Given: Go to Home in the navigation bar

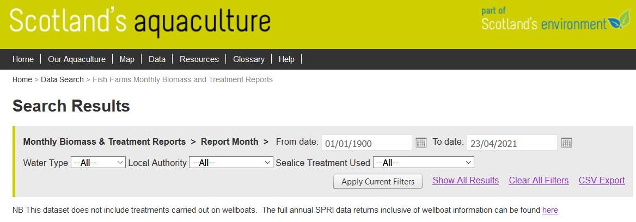Looking at the screenshot, I should click(23, 59).
